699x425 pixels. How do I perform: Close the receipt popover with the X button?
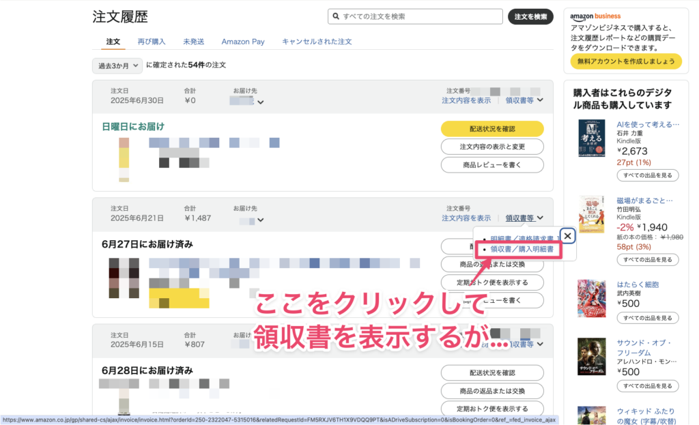tap(567, 235)
